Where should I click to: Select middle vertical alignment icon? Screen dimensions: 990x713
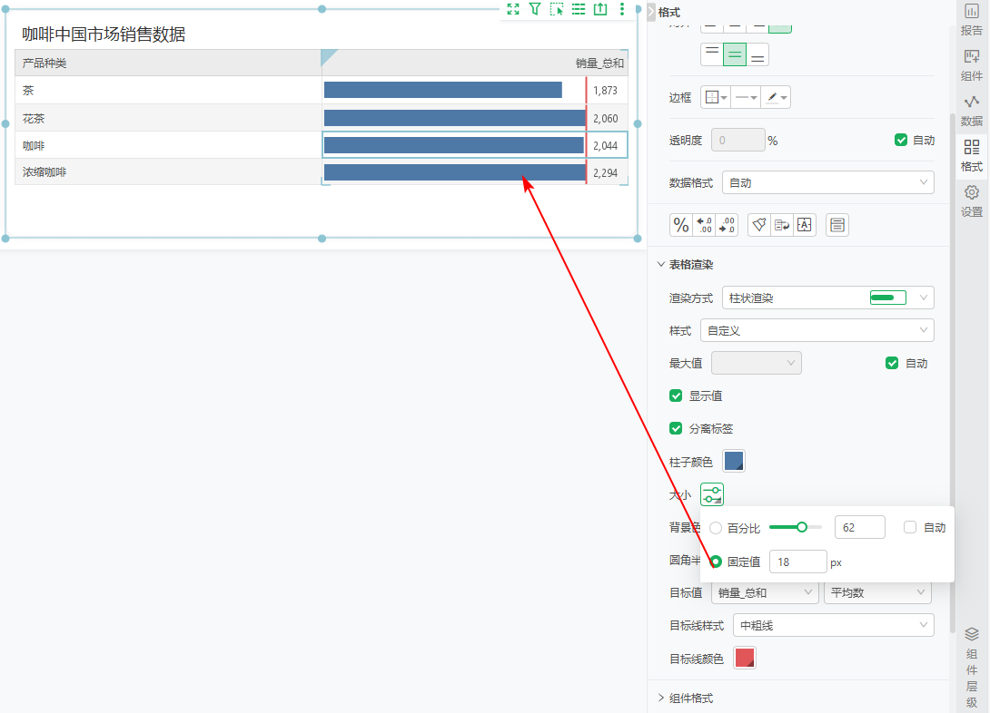735,54
